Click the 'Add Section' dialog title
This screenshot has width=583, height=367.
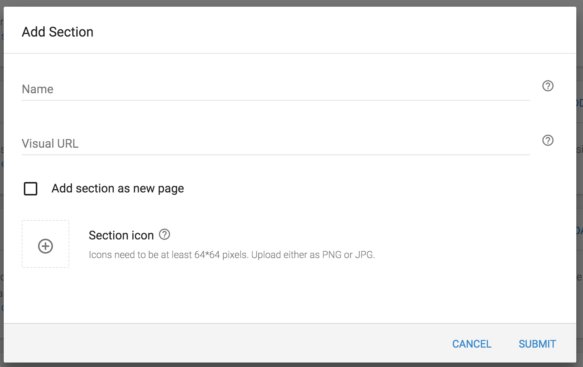pos(58,32)
